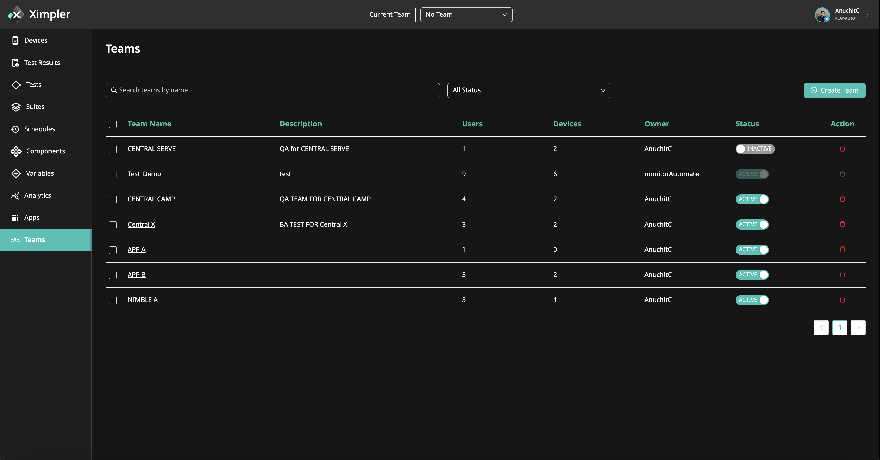The image size is (880, 460).
Task: Expand the AnuchitC user account menu
Action: coord(866,15)
